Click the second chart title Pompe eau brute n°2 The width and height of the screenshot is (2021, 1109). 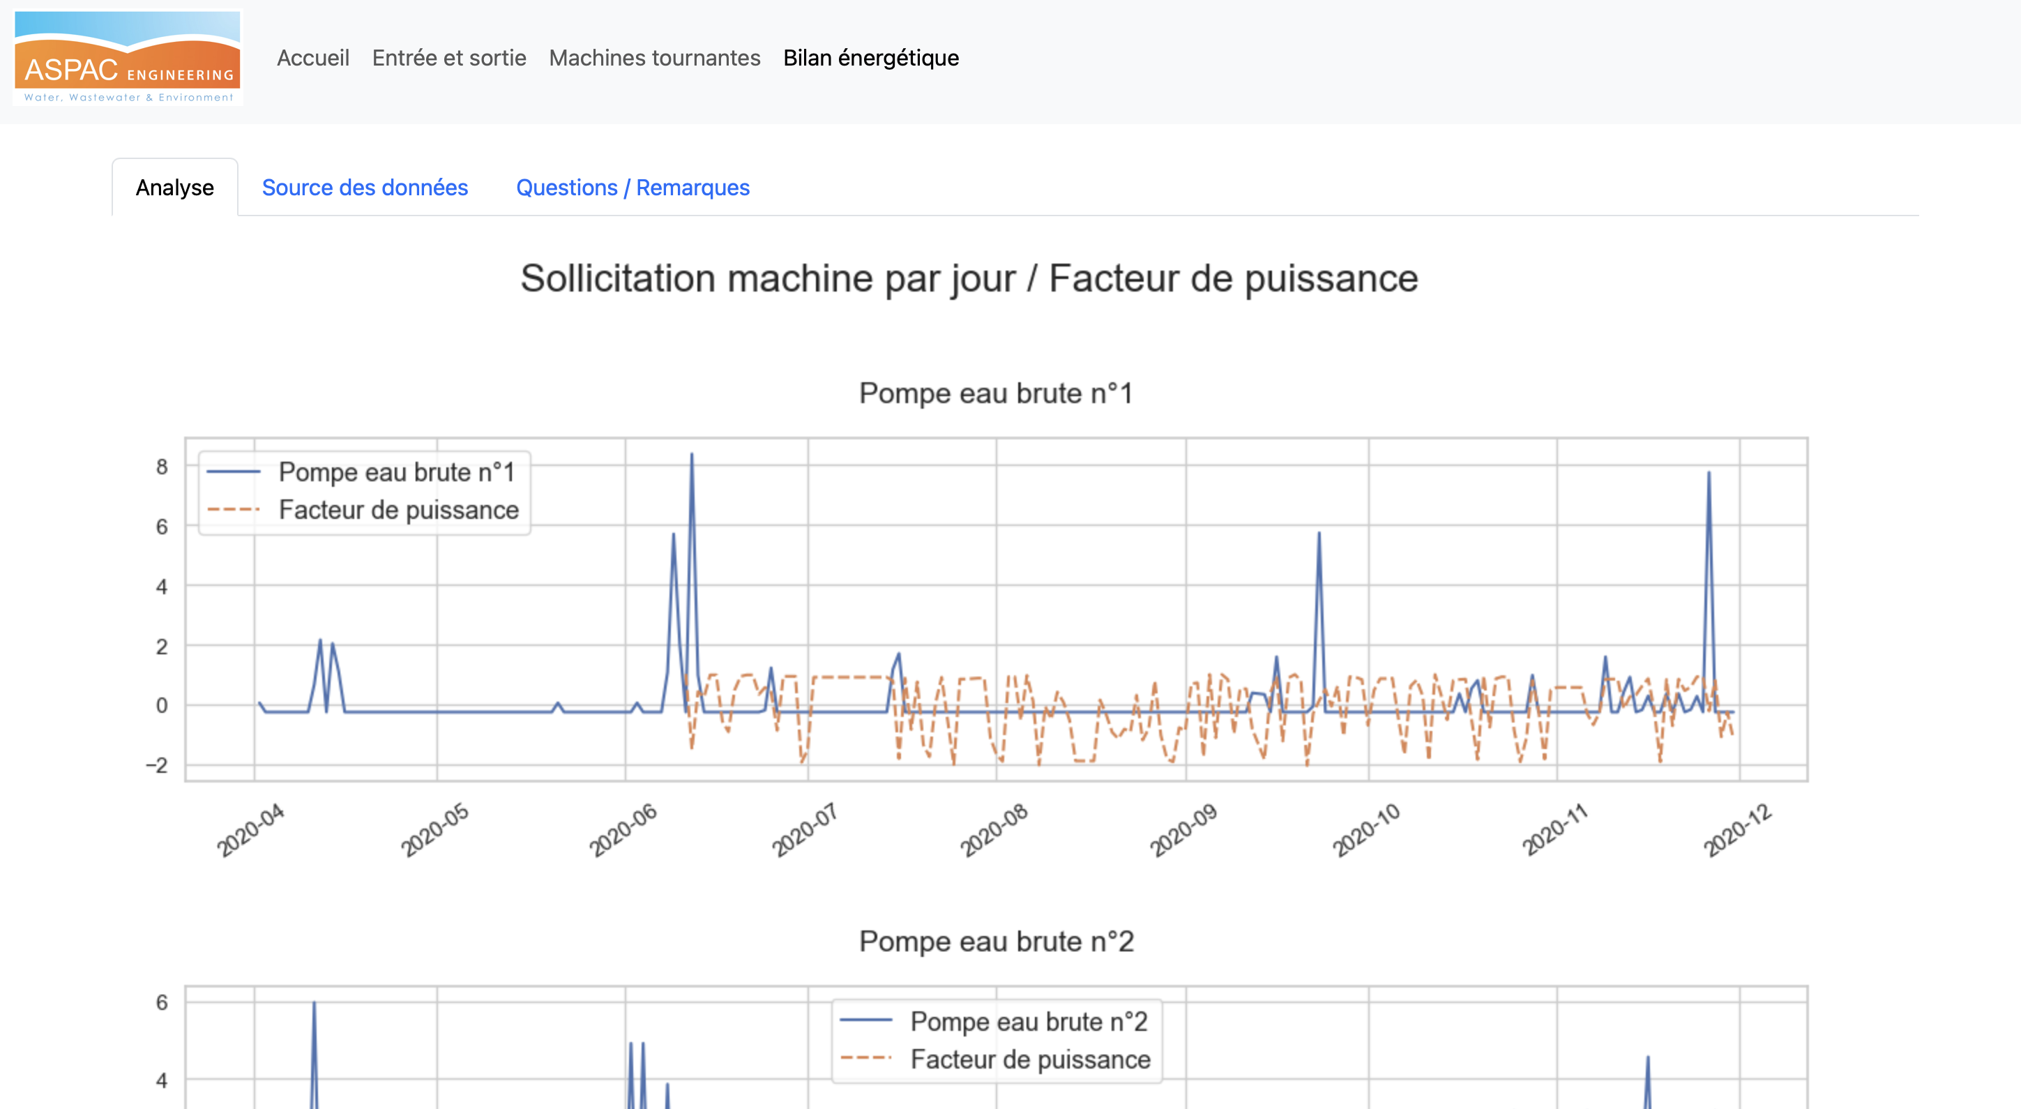997,940
